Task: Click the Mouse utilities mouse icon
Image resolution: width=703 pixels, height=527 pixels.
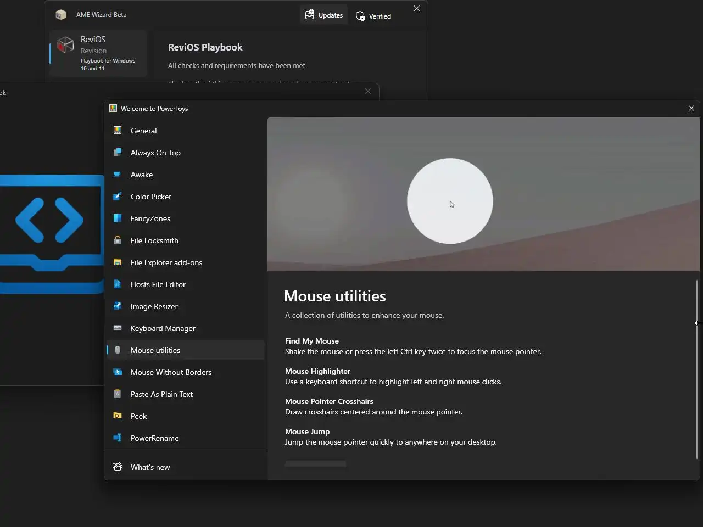Action: coord(118,350)
